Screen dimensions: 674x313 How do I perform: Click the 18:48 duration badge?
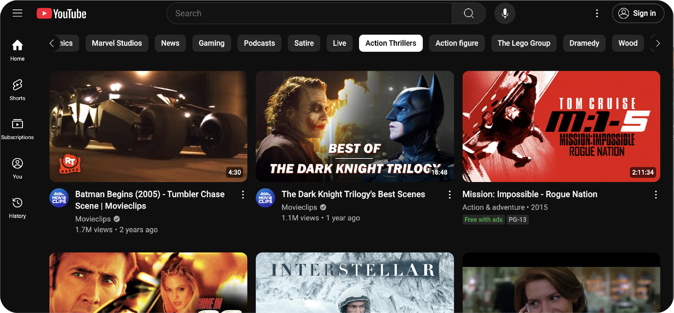[439, 172]
